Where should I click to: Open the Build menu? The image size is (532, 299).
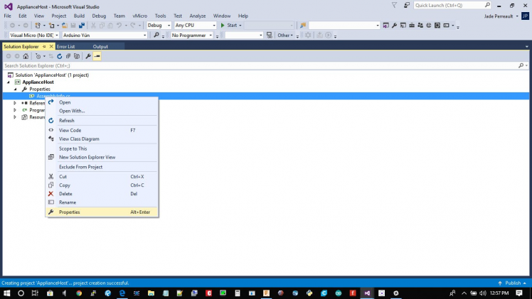click(x=79, y=16)
